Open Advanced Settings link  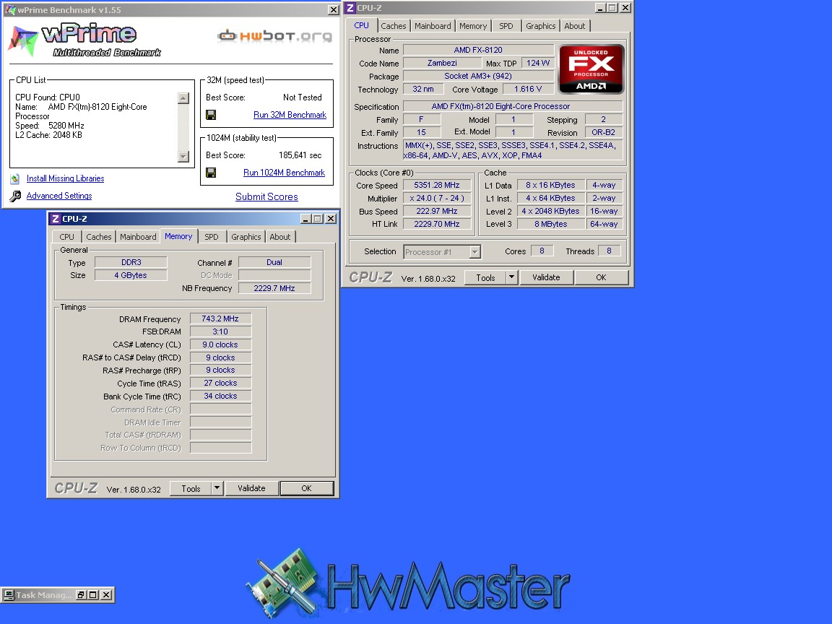59,196
